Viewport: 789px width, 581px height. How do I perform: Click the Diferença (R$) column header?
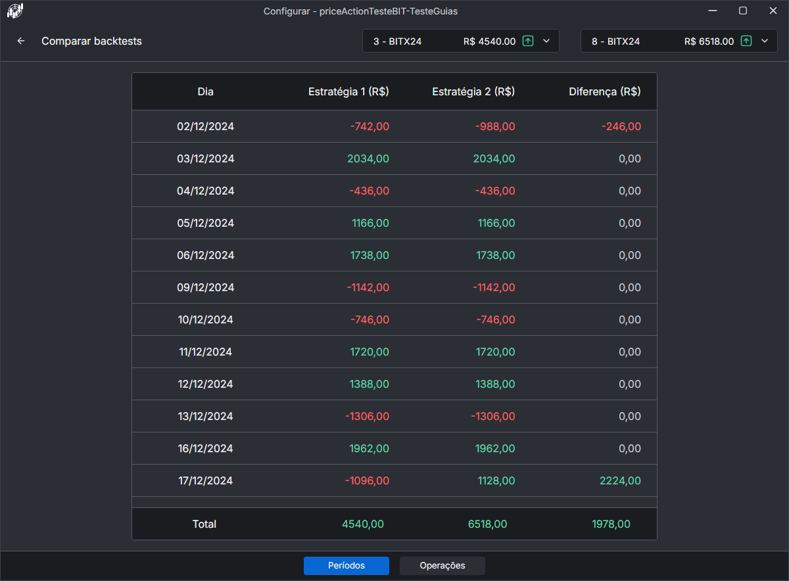point(604,92)
